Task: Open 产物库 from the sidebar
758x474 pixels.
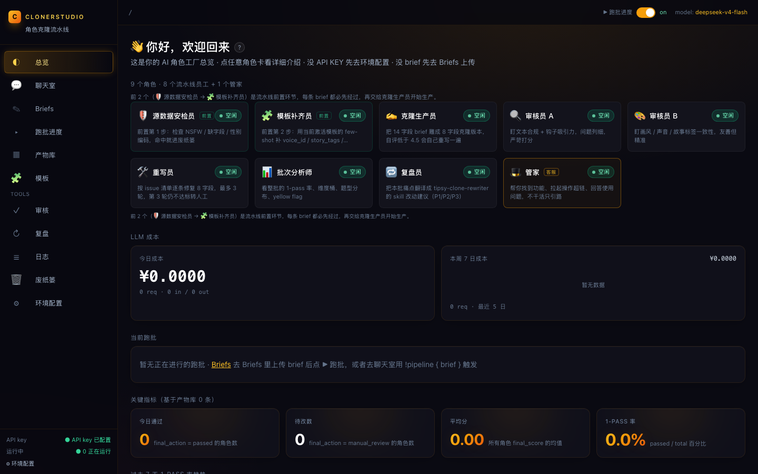Action: 58,155
